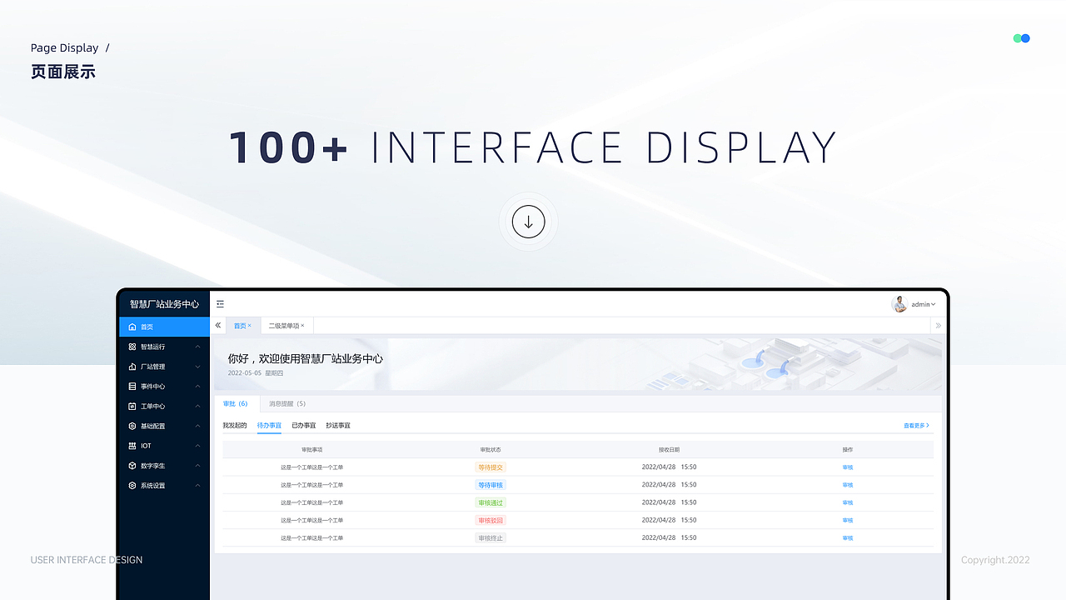The width and height of the screenshot is (1066, 600).
Task: Click 审核 in the 审核驳回 row
Action: (x=848, y=520)
